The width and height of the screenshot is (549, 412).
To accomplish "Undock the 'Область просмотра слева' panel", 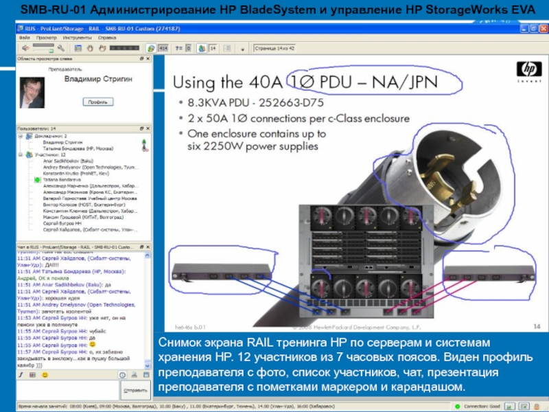I will click(x=142, y=58).
